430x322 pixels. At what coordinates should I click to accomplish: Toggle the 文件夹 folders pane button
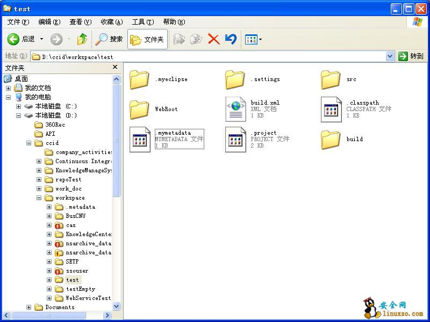147,39
